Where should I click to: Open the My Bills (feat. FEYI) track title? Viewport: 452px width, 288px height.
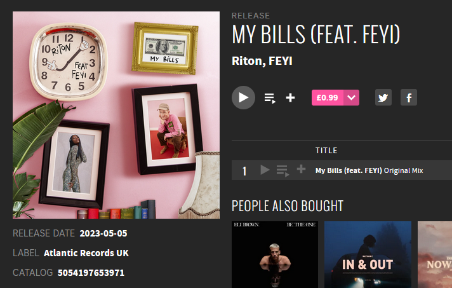(349, 170)
